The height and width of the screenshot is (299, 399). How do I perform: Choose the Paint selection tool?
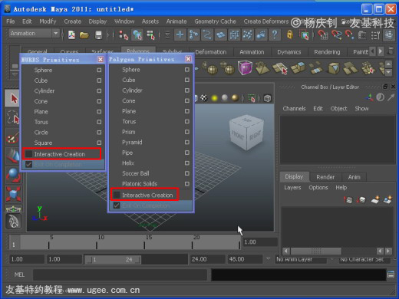pos(13,137)
